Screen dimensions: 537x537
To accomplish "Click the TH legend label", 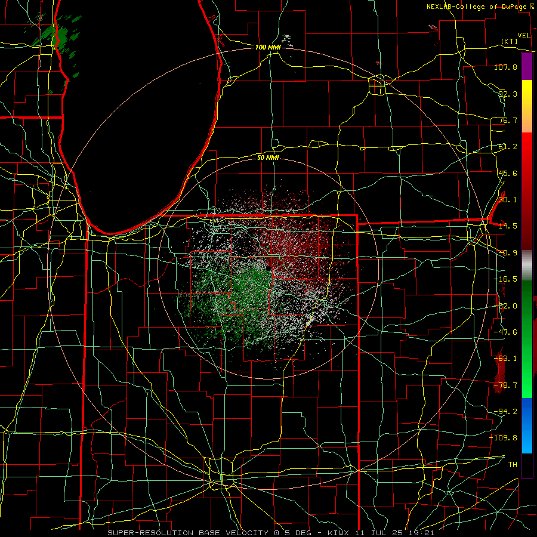I will (x=513, y=464).
